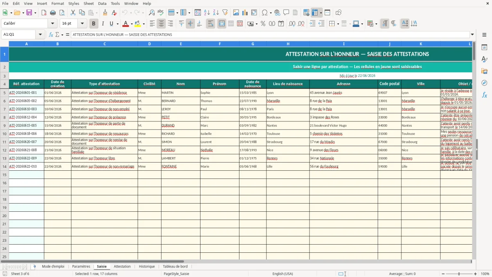Open the sidebar Gallery icon
Image resolution: width=492 pixels, height=277 pixels.
(484, 71)
